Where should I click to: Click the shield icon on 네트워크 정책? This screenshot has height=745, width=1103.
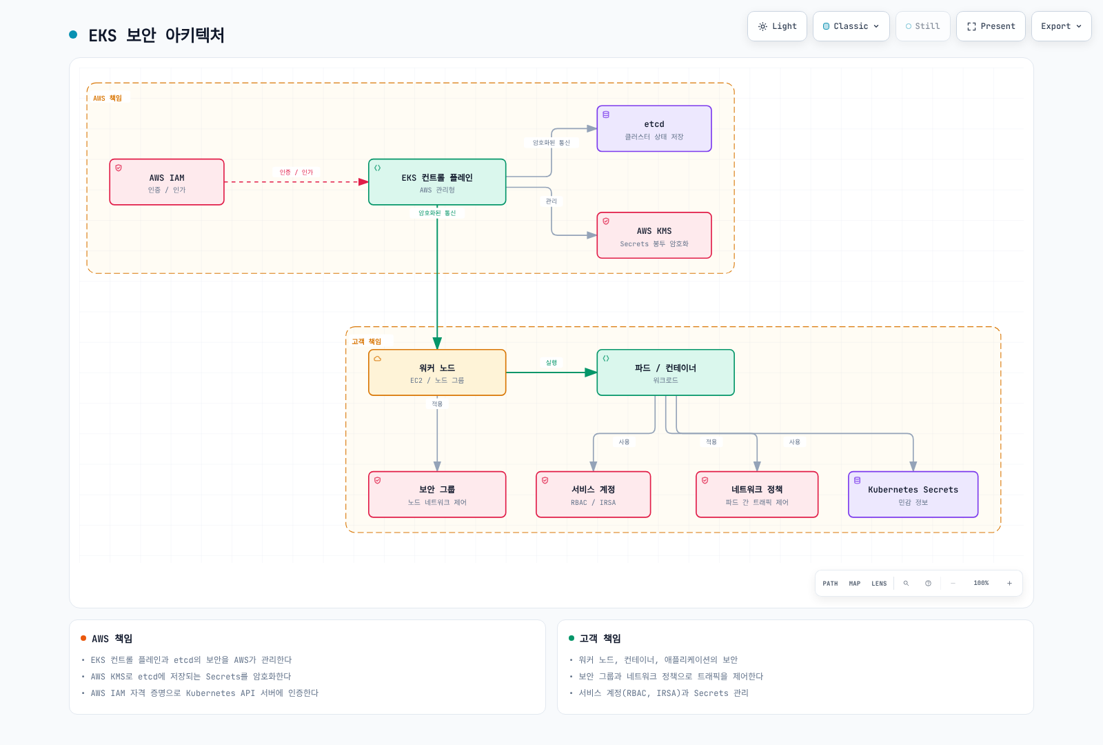705,481
